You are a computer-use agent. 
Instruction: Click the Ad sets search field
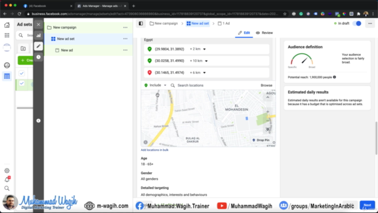[25, 35]
